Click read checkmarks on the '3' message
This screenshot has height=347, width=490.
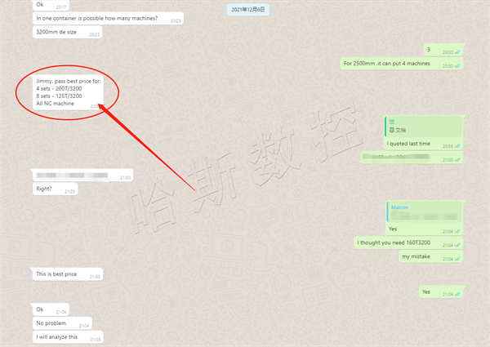(457, 52)
